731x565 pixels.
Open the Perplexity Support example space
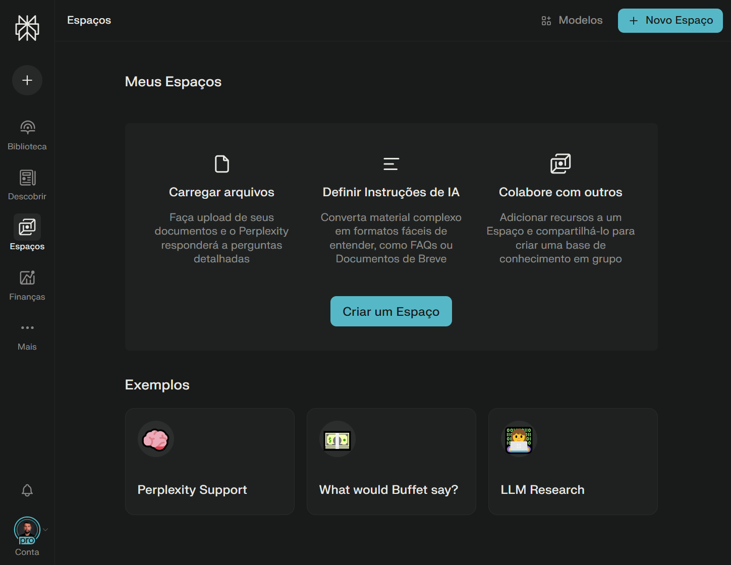pos(209,462)
